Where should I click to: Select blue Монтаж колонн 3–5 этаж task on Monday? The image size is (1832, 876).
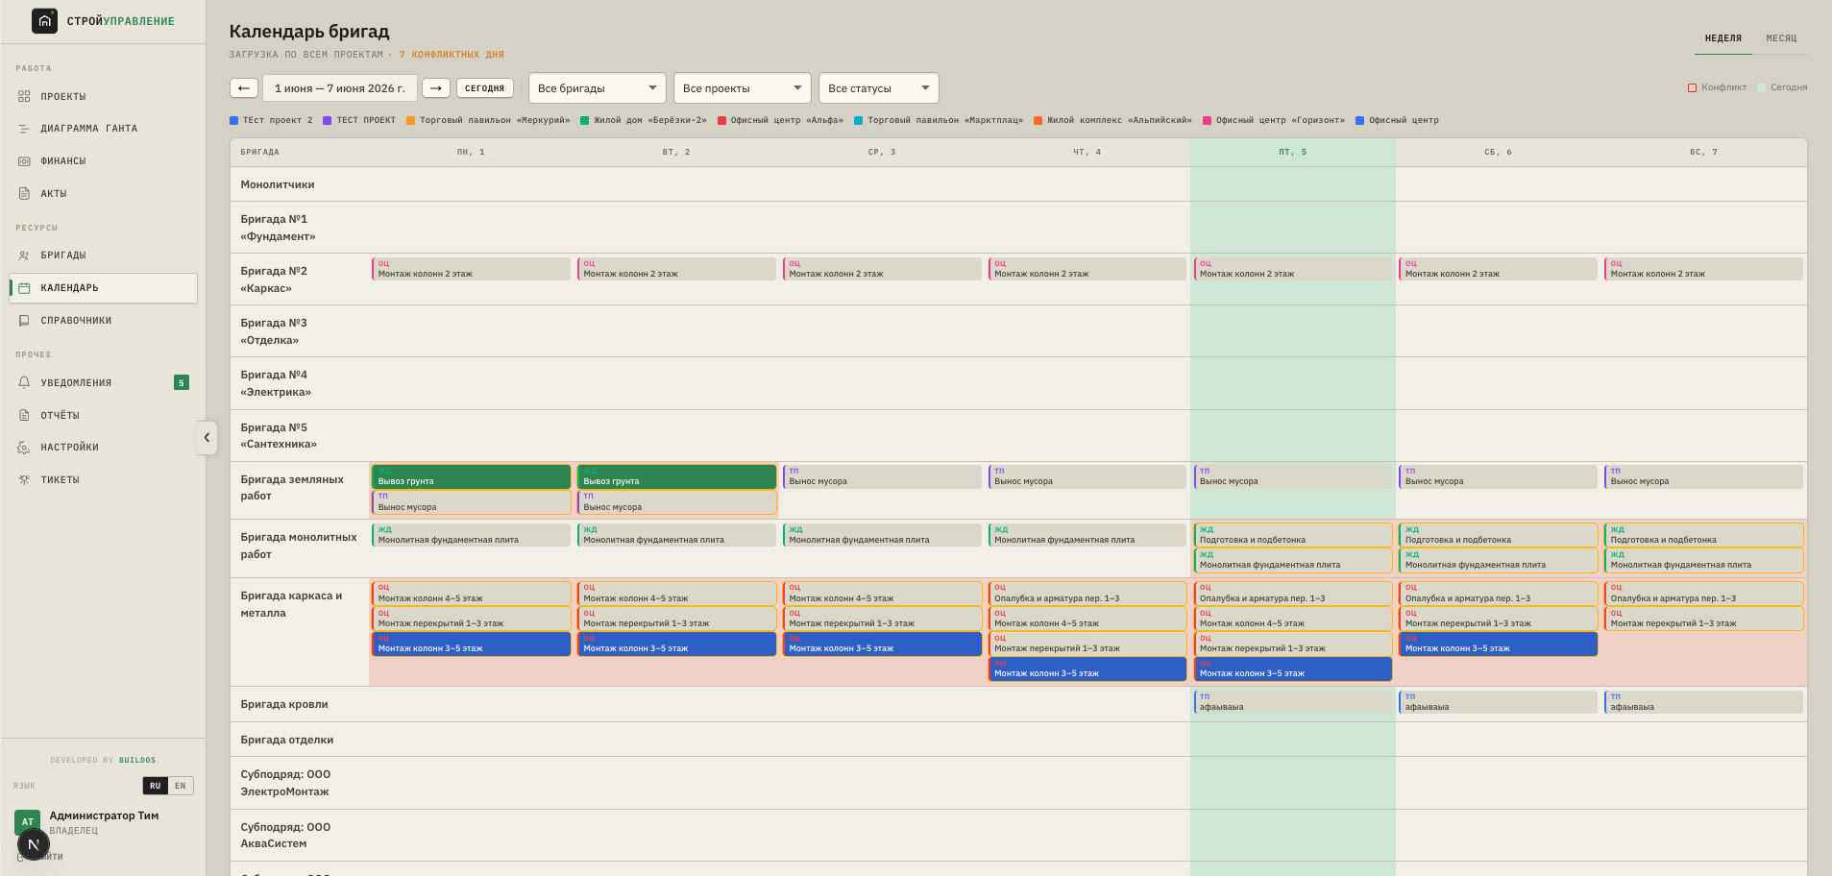[x=471, y=645]
